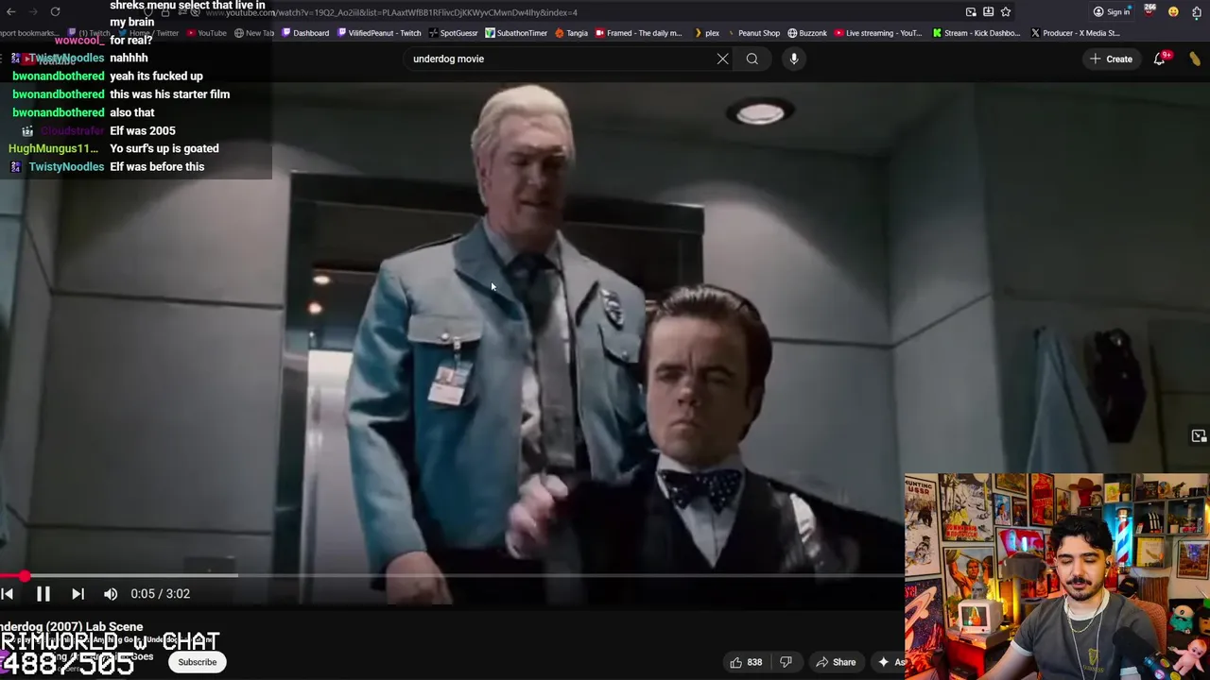Open the YouTube Create menu
1210x680 pixels.
click(1111, 59)
